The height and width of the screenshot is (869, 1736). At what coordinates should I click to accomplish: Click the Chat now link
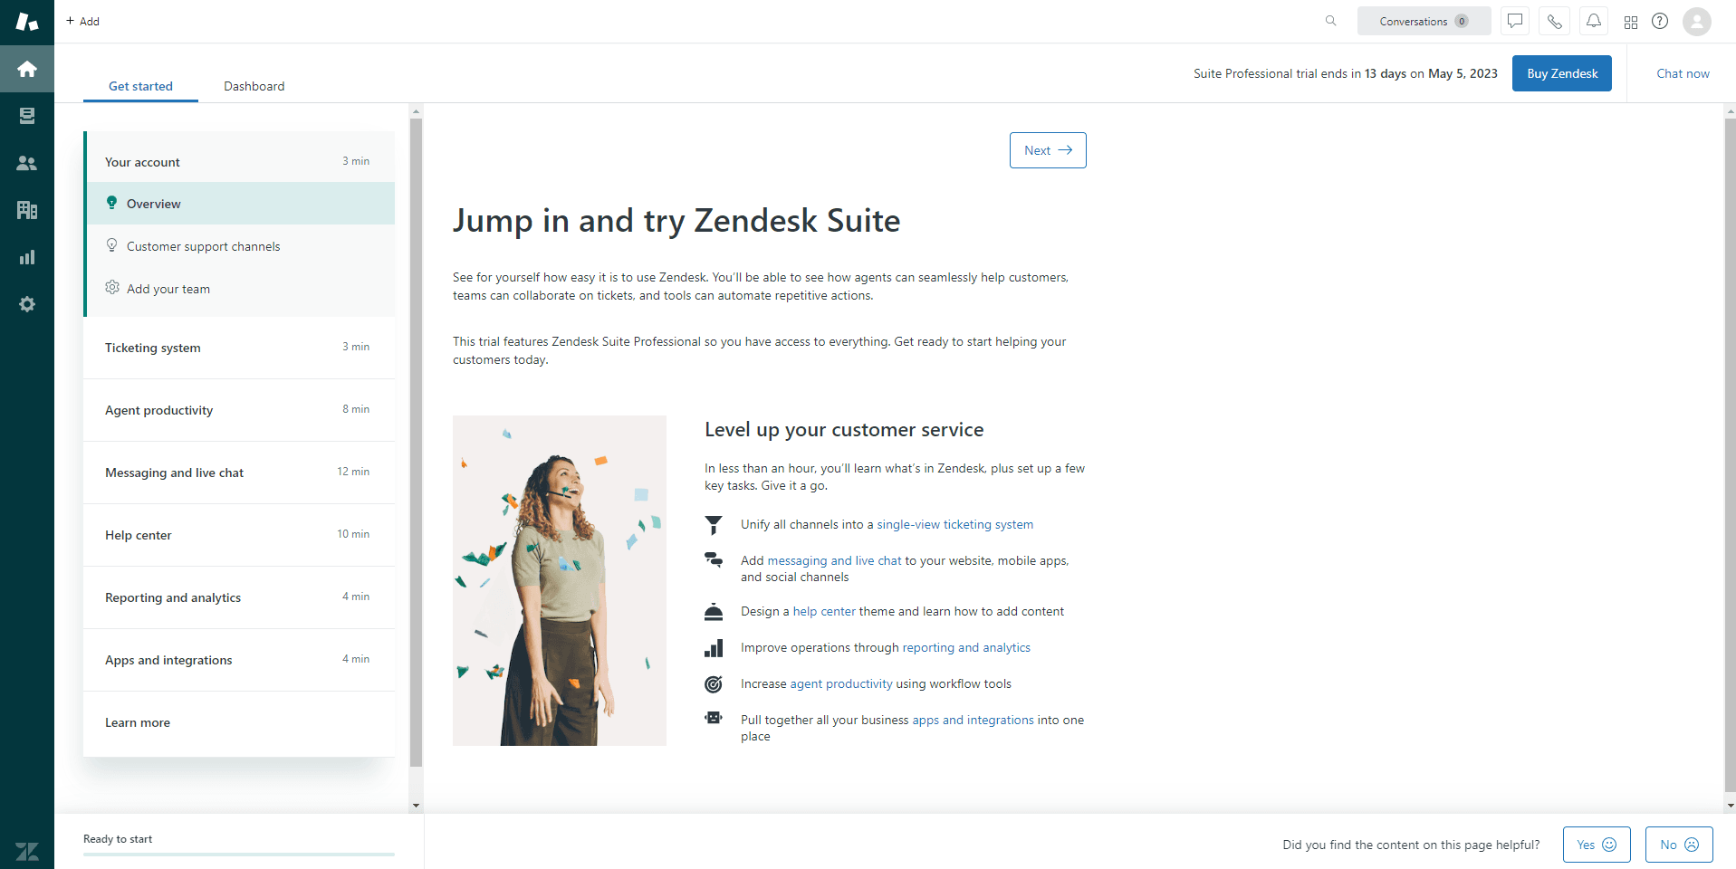coord(1683,73)
